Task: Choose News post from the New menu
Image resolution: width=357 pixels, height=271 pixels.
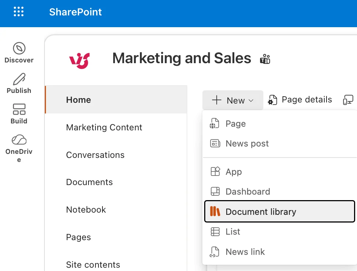Action: (x=280, y=144)
